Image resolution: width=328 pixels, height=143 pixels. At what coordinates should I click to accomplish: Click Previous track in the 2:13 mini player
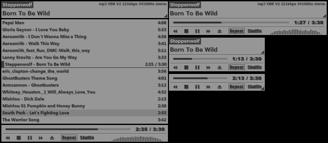tap(175, 87)
